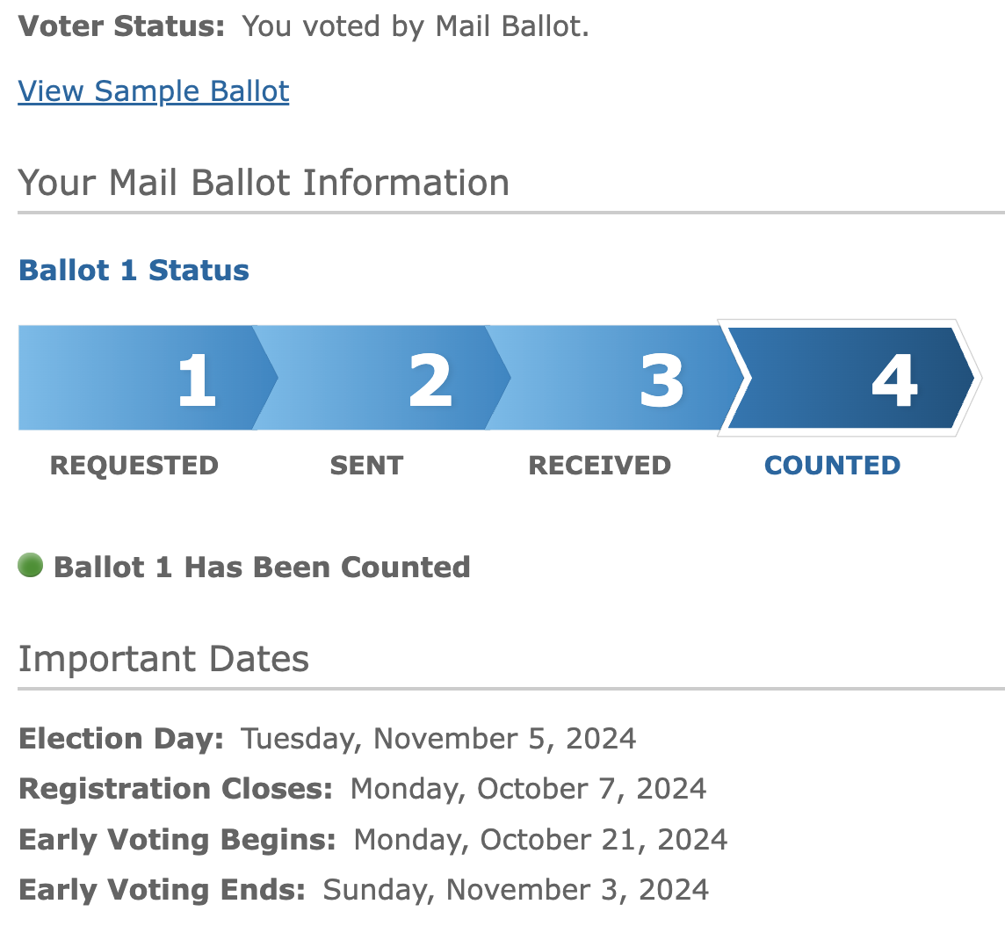This screenshot has width=1005, height=933.
Task: Open the View Sample Ballot link
Action: coord(153,91)
